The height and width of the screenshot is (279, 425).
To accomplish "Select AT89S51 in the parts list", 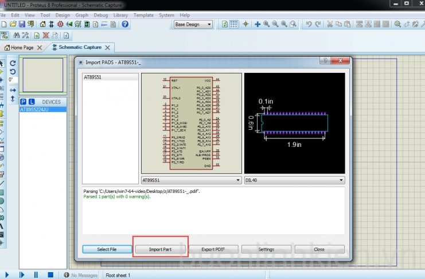I will [110, 77].
